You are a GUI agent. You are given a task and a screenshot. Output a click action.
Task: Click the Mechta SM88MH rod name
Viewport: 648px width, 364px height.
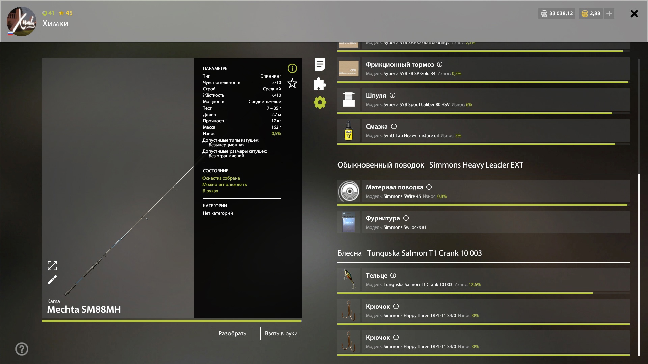[x=84, y=309]
